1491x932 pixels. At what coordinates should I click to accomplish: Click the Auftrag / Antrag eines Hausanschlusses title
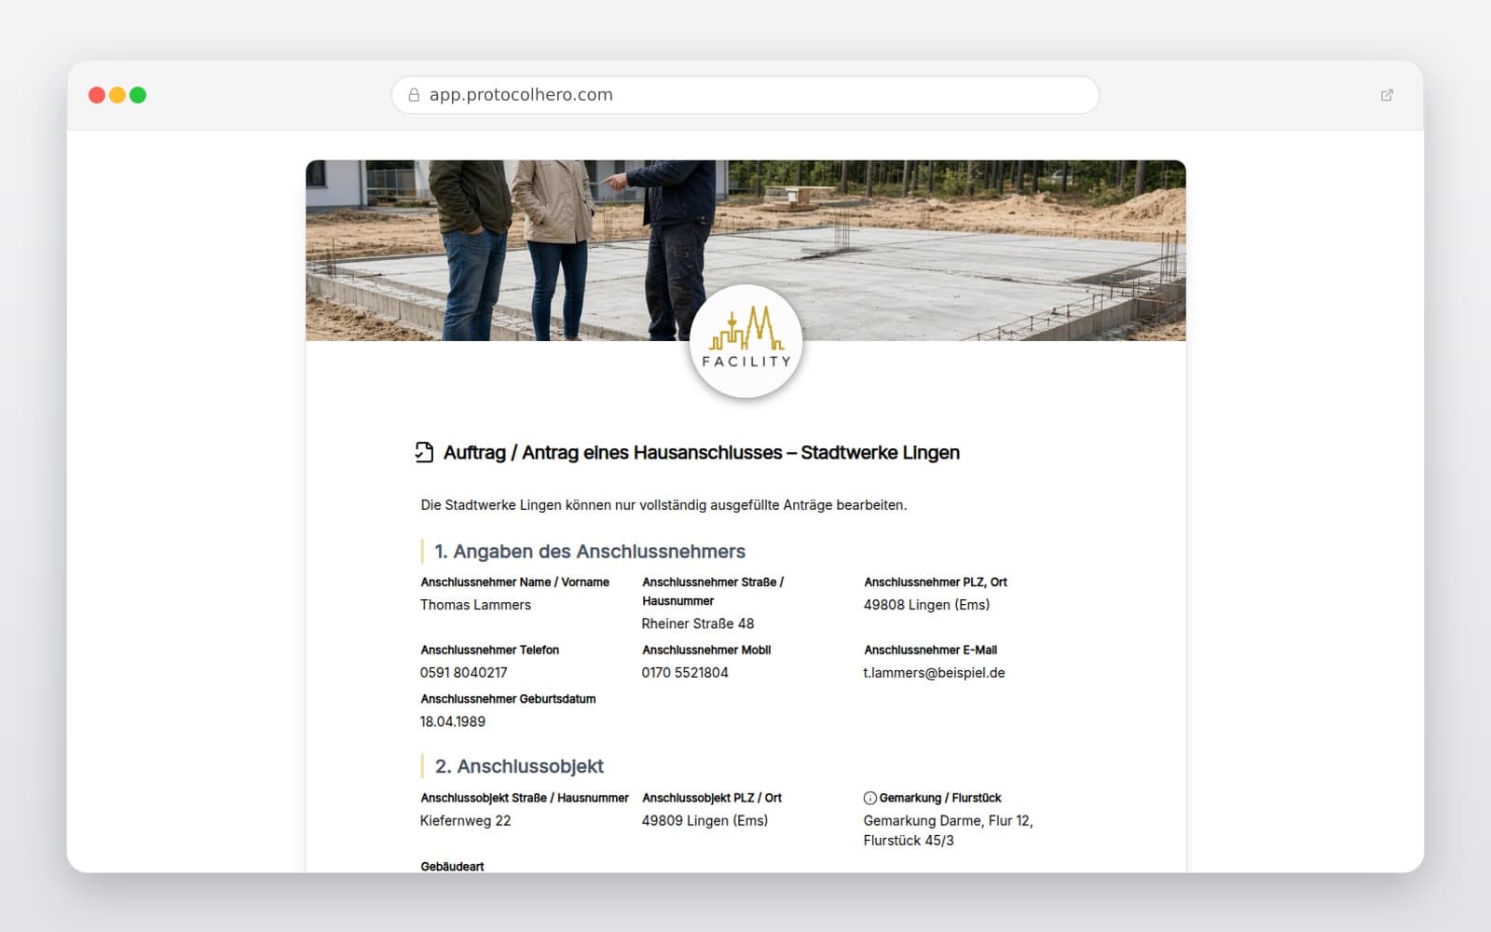coord(701,452)
